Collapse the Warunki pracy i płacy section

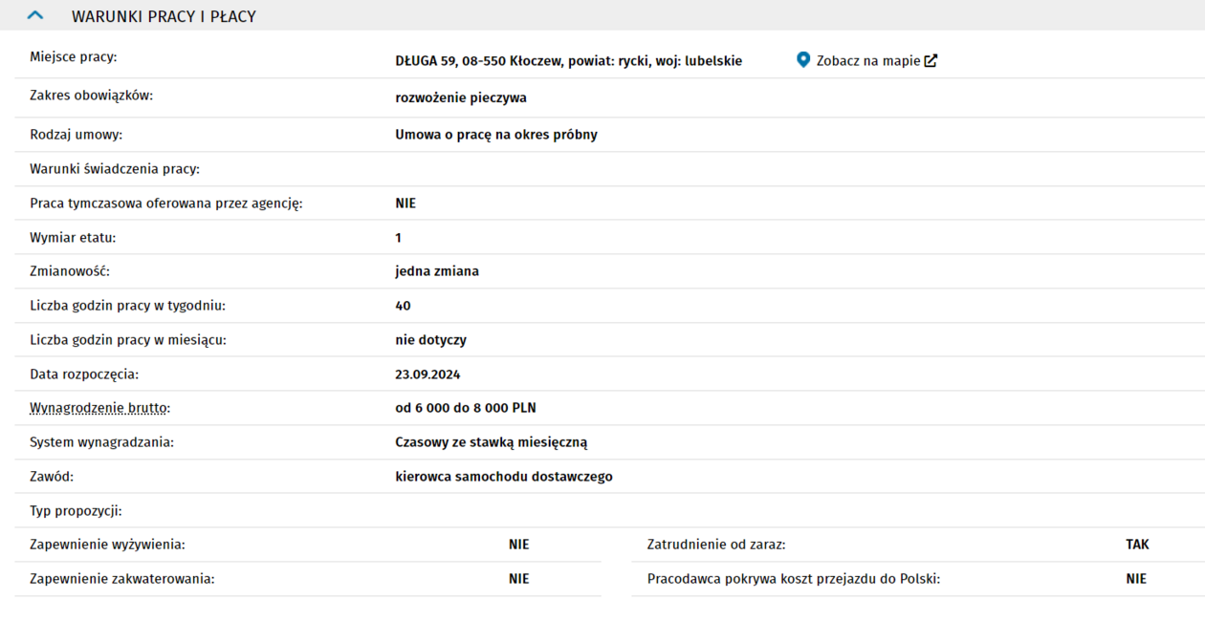pyautogui.click(x=35, y=16)
